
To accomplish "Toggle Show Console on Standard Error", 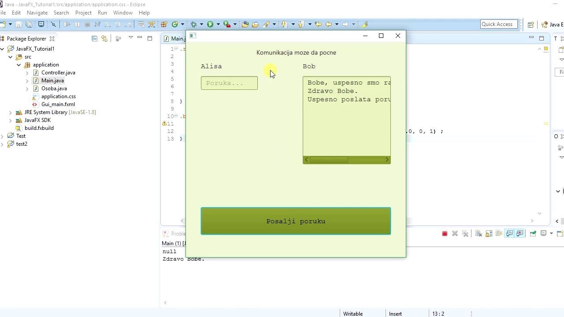I will [519, 234].
